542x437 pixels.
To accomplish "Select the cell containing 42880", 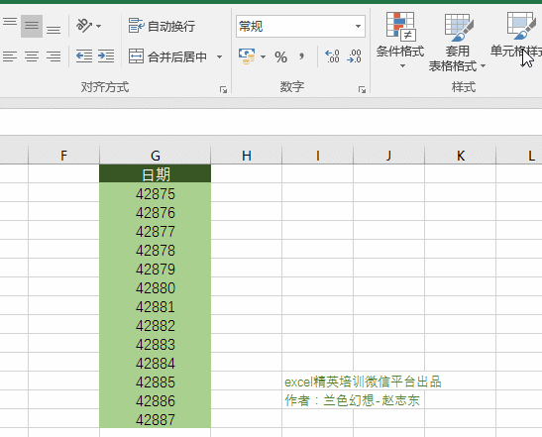I will (156, 287).
